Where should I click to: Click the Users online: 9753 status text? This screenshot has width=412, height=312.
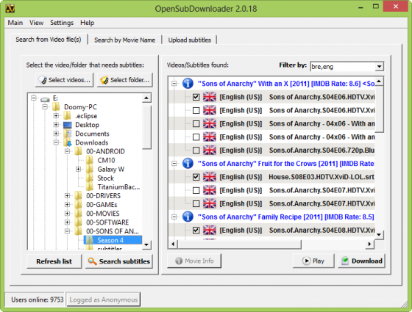pos(38,300)
